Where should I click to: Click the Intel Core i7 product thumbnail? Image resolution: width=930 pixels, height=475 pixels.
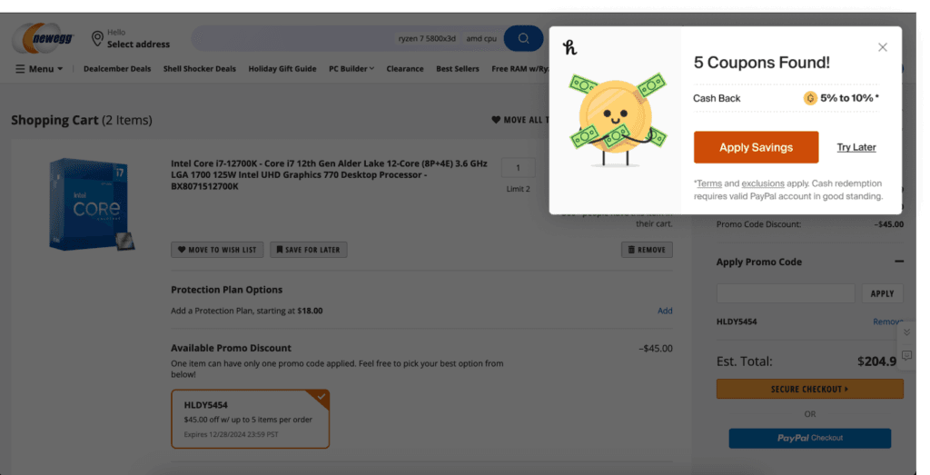pyautogui.click(x=89, y=203)
